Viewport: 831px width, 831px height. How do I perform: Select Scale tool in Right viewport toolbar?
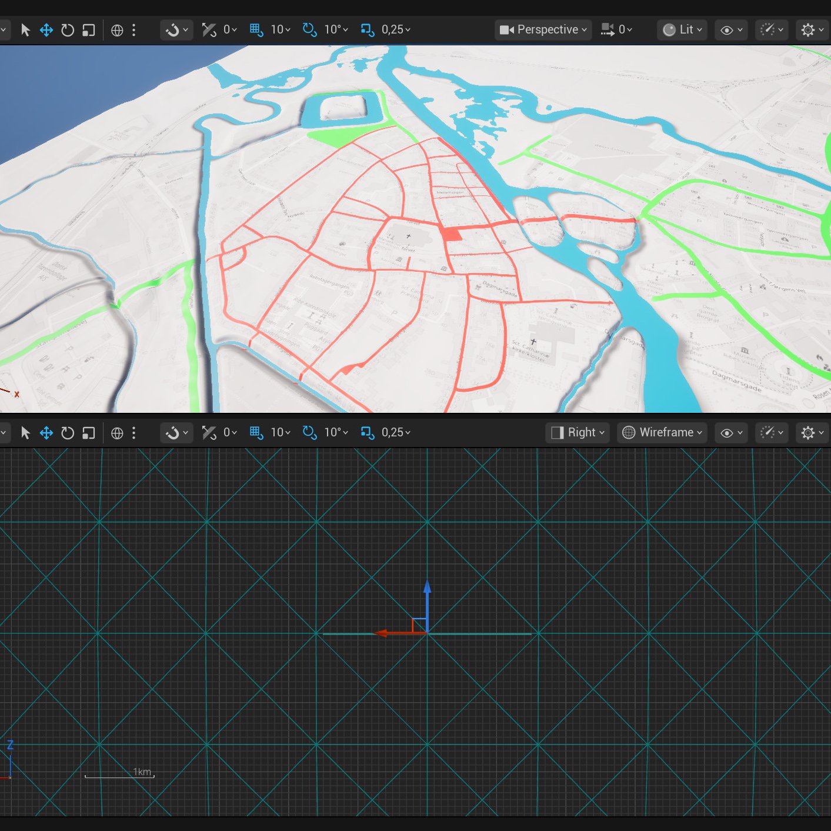(89, 433)
